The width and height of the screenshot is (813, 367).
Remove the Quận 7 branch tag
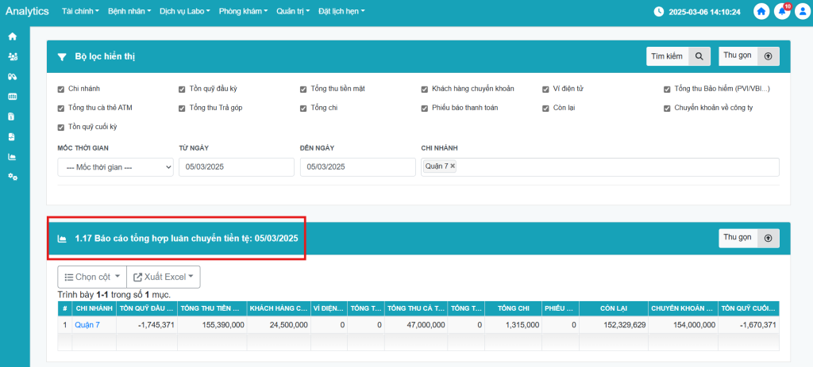point(453,166)
